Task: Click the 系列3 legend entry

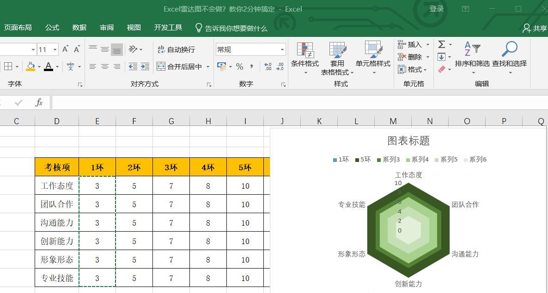Action: (x=388, y=159)
